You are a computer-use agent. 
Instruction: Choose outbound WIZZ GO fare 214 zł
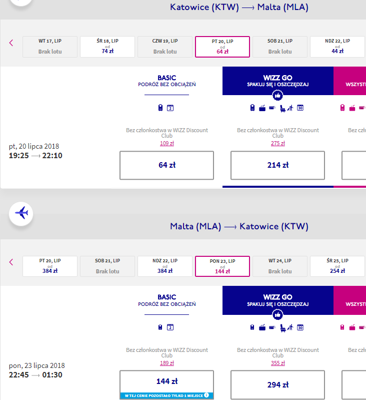(277, 165)
